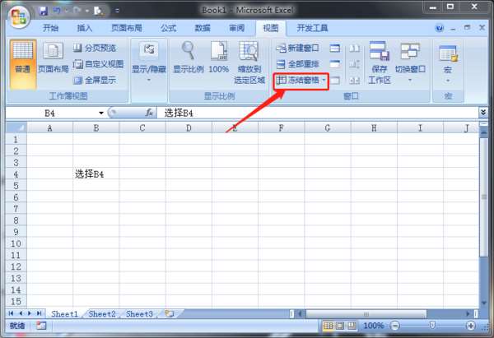The width and height of the screenshot is (494, 338).
Task: Select row header 4
Action: tap(16, 174)
